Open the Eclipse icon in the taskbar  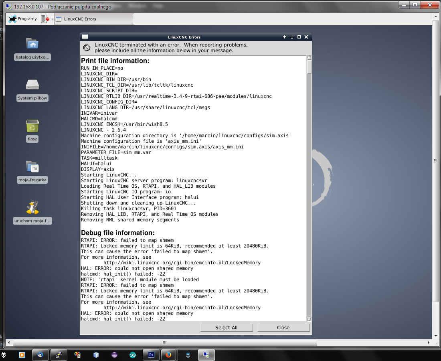coord(115,355)
